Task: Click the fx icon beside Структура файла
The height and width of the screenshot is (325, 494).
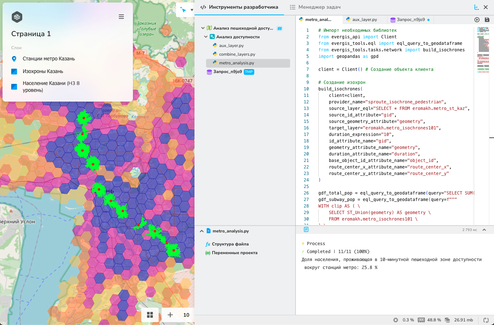Action: tap(208, 244)
